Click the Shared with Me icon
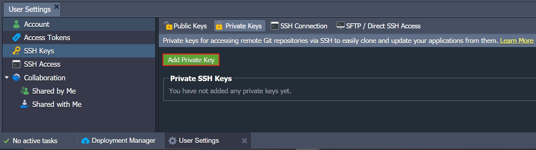The image size is (536, 150). click(x=24, y=104)
